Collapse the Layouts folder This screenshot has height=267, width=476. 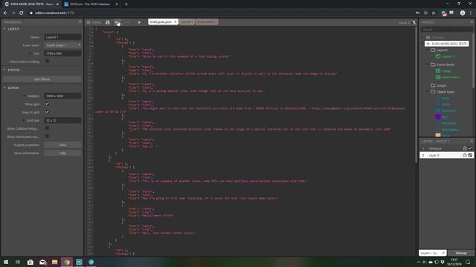(428, 50)
